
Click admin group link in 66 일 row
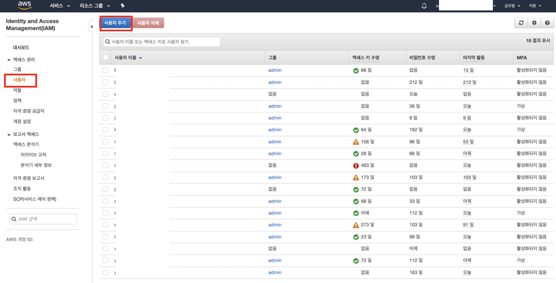coord(275,70)
